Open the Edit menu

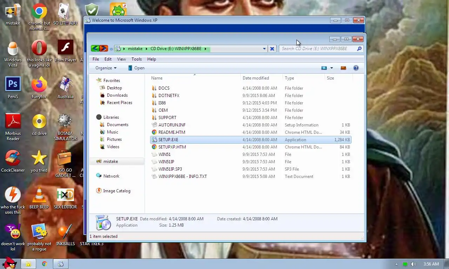[x=108, y=59]
